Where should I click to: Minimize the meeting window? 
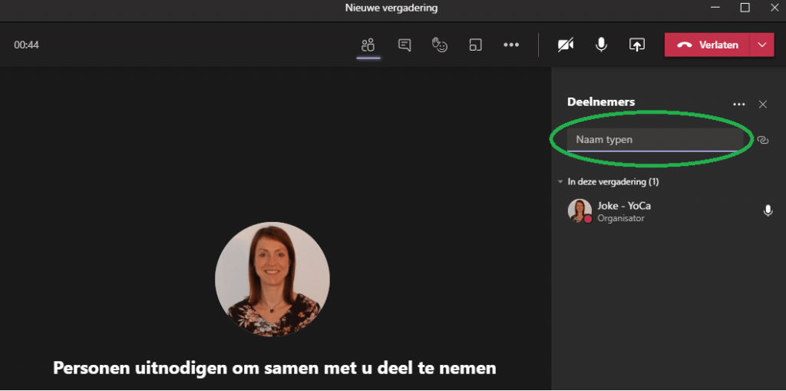[x=716, y=8]
